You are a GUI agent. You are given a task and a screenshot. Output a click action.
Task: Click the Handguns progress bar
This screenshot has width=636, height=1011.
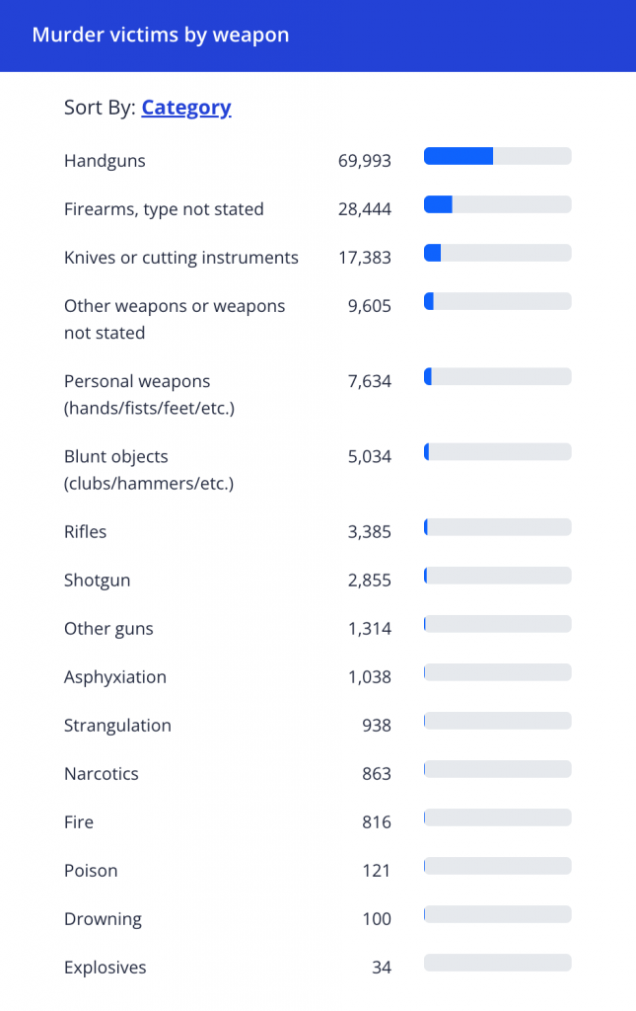497,156
